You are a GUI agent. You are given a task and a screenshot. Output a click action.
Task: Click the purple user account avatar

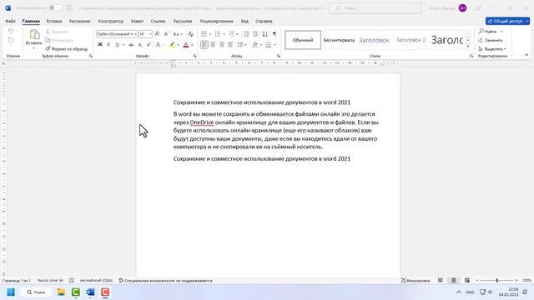(462, 7)
